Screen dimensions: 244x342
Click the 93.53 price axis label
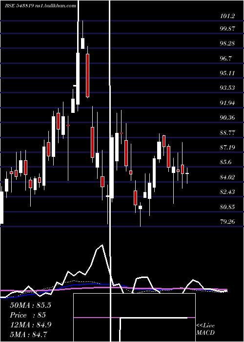pyautogui.click(x=227, y=88)
